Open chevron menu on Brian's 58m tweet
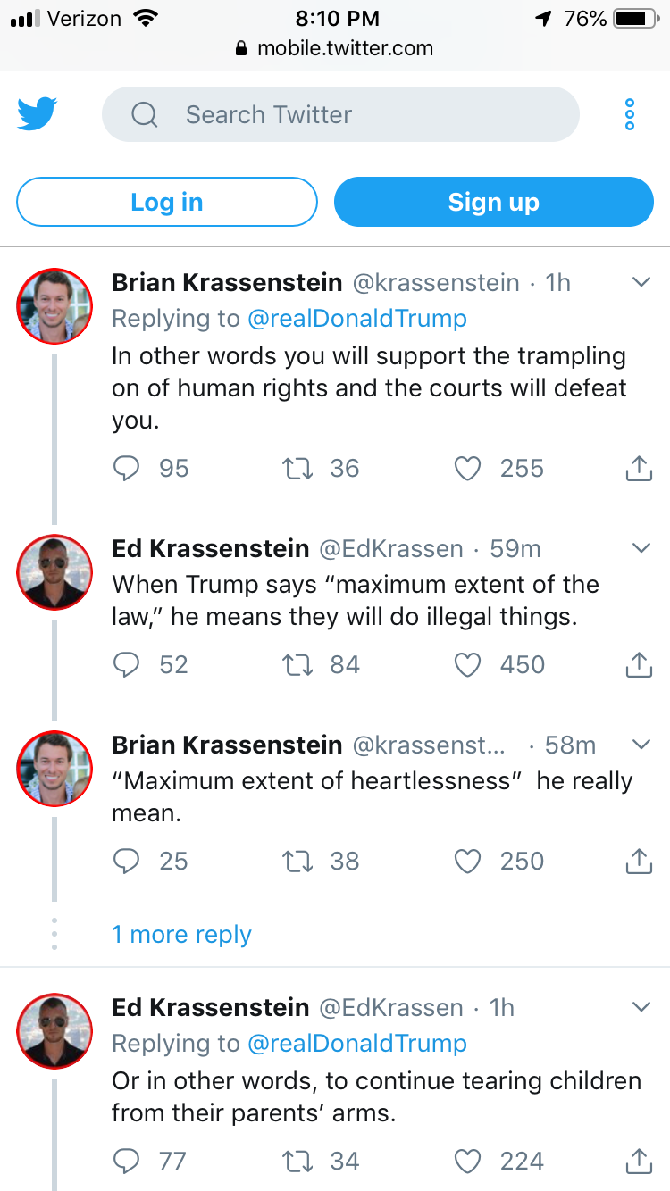Viewport: 670px width, 1191px height. (641, 745)
